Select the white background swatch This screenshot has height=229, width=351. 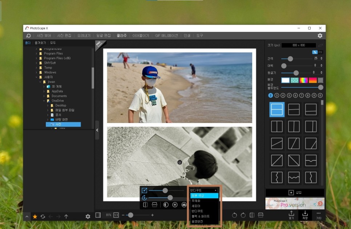tap(285, 80)
